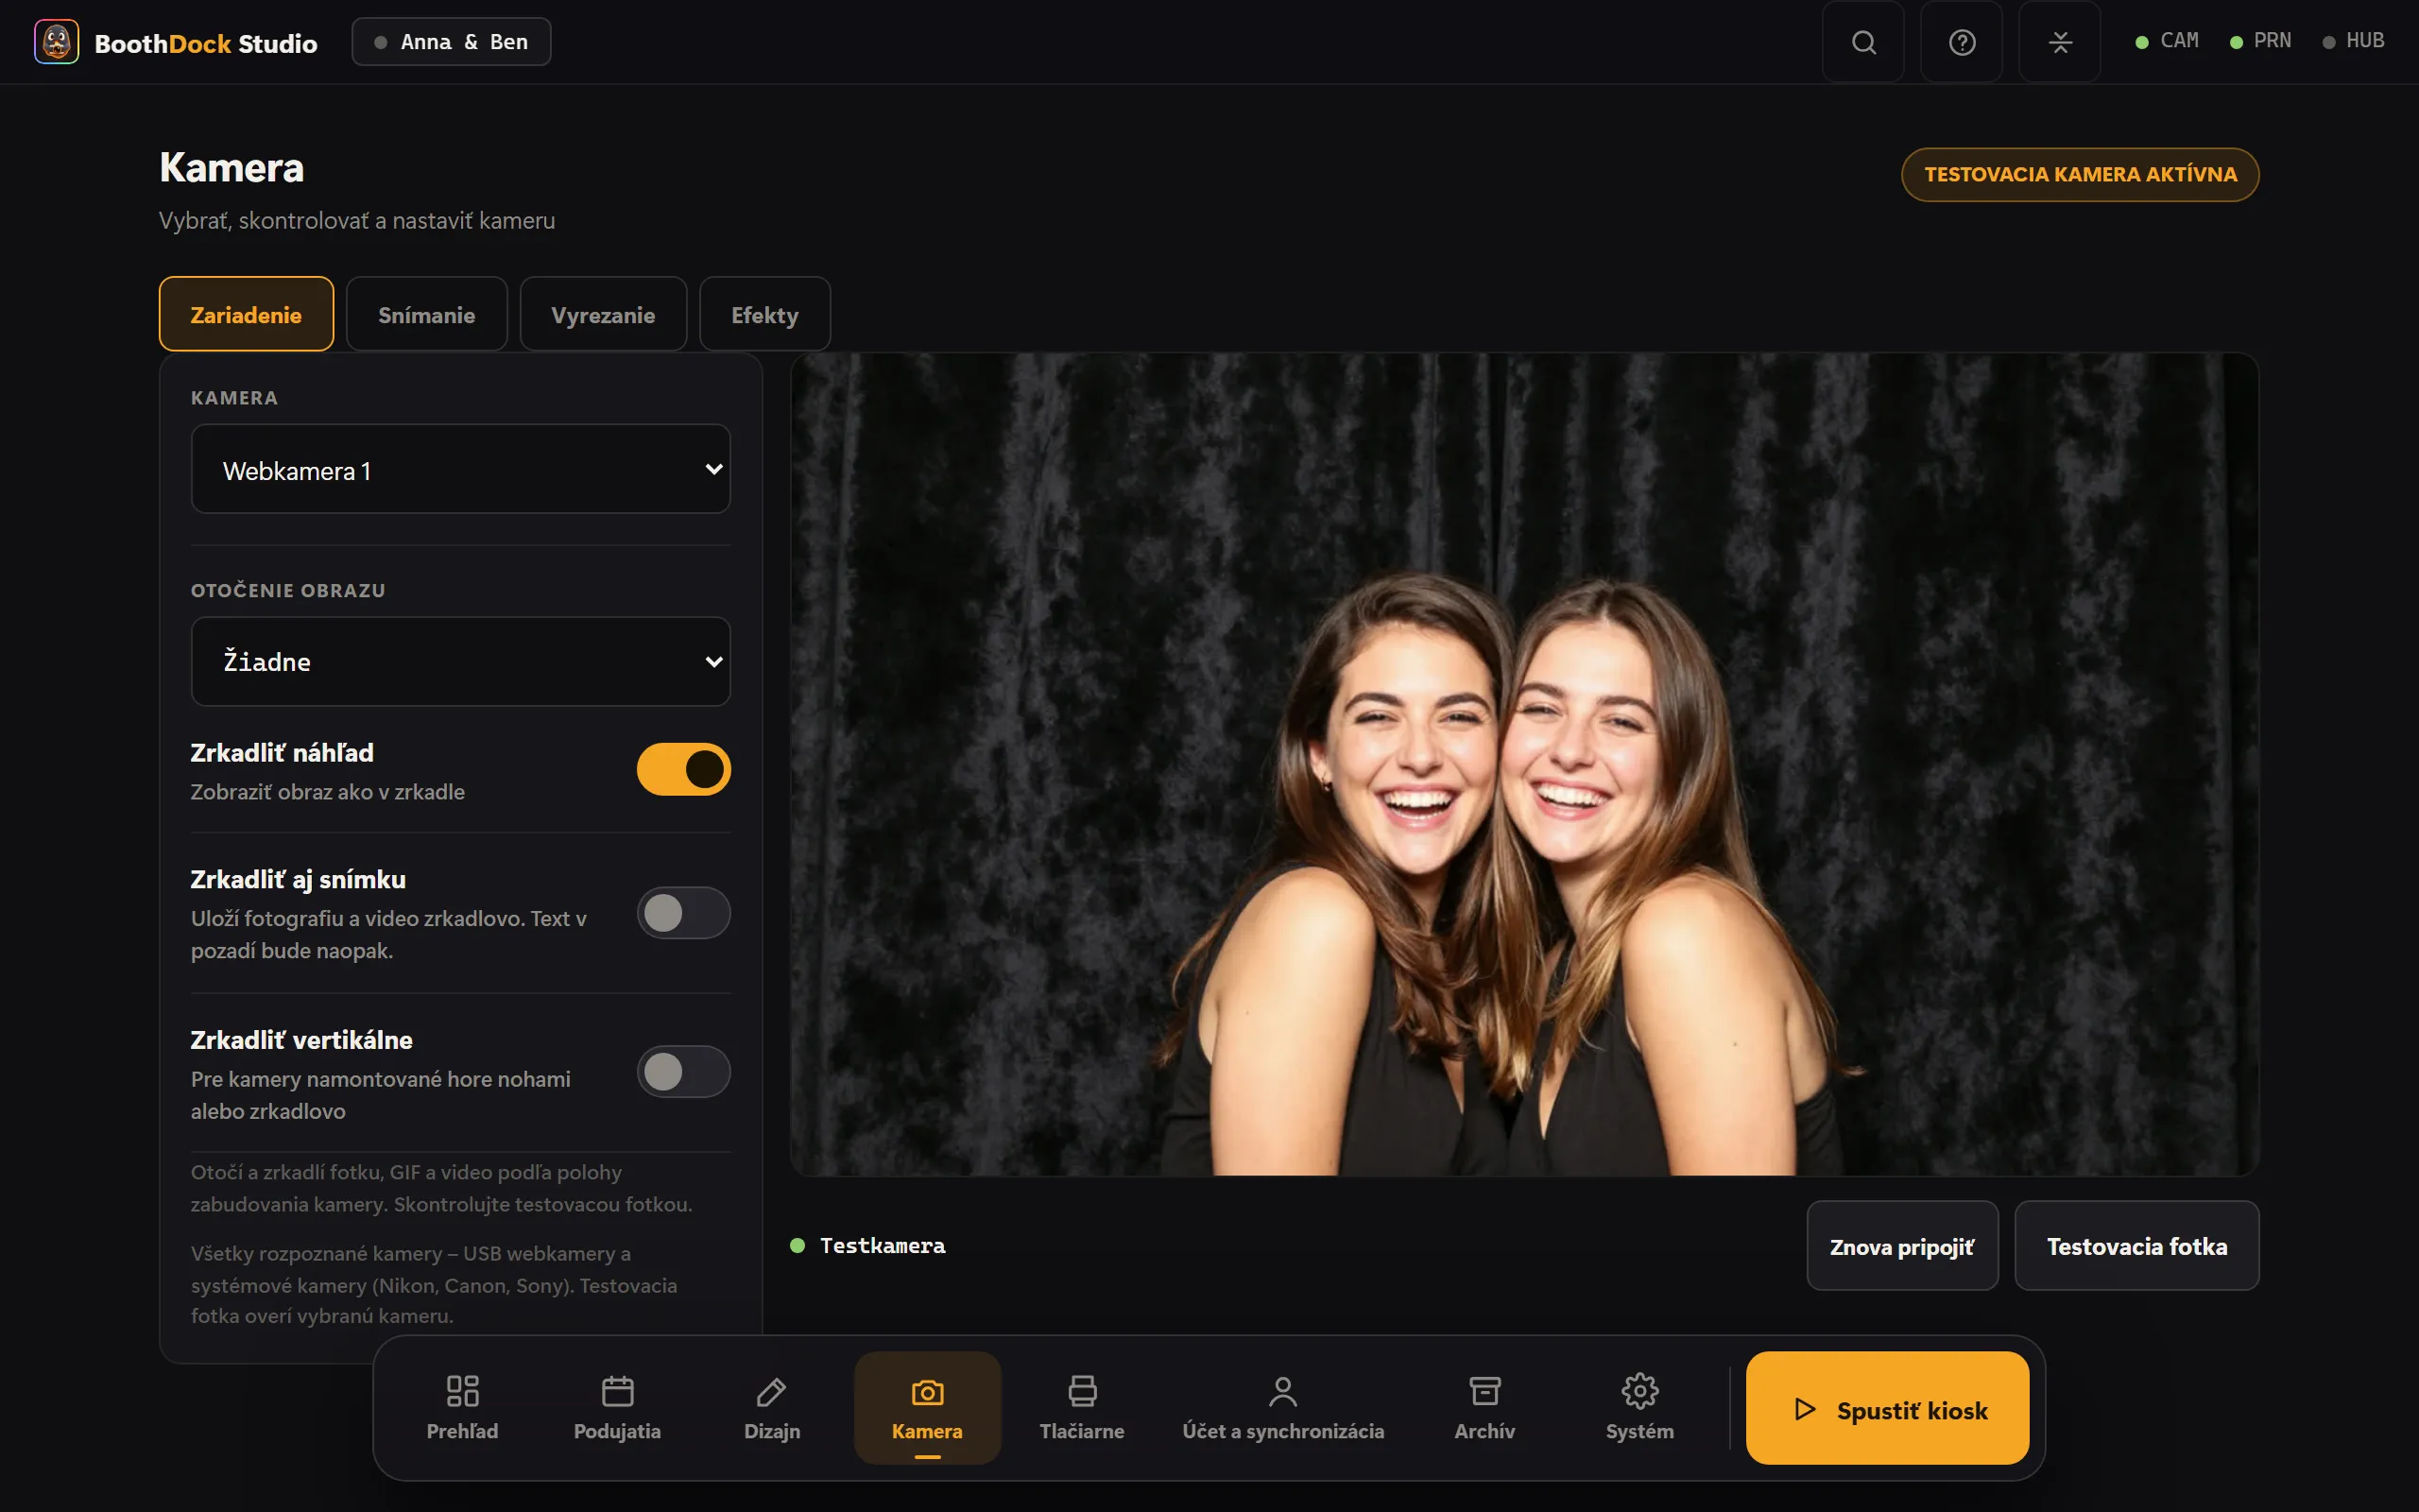Click the PRN status indicator
The height and width of the screenshot is (1512, 2419).
click(x=2260, y=41)
